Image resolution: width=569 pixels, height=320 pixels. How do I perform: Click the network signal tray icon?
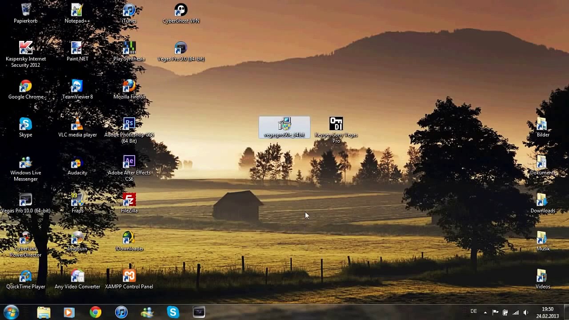516,312
